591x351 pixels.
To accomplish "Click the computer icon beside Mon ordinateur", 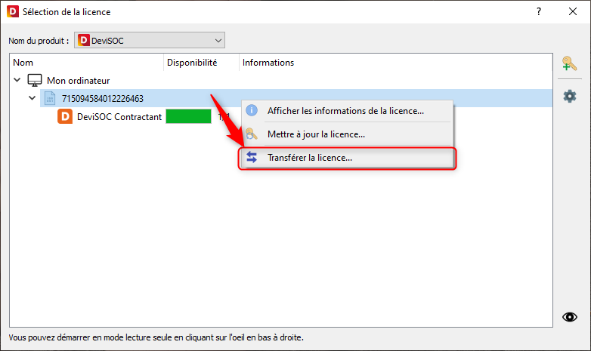I will click(35, 80).
